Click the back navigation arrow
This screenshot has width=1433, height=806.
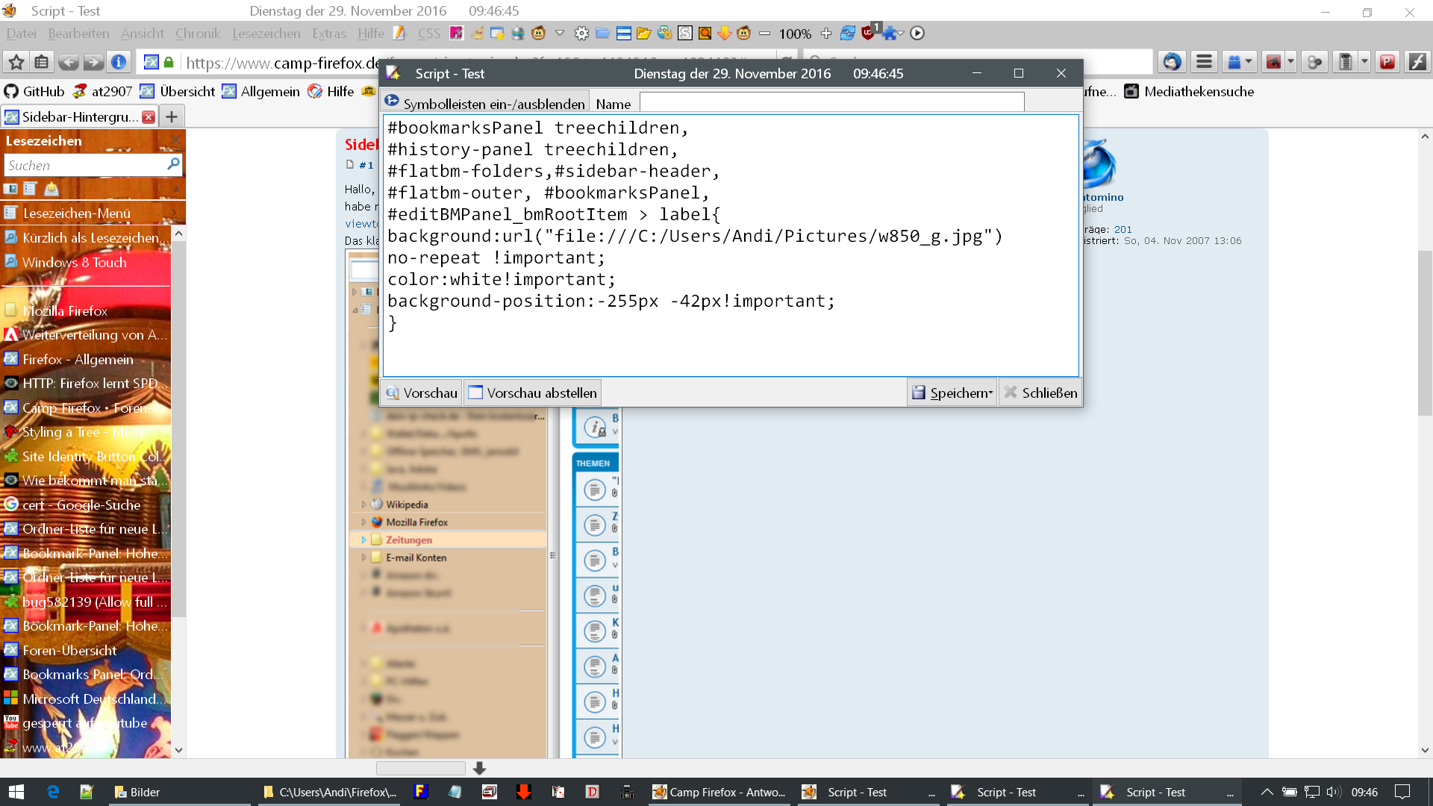[68, 62]
